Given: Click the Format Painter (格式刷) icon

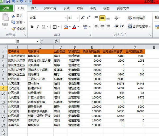Looking at the screenshot, I should tap(13, 28).
